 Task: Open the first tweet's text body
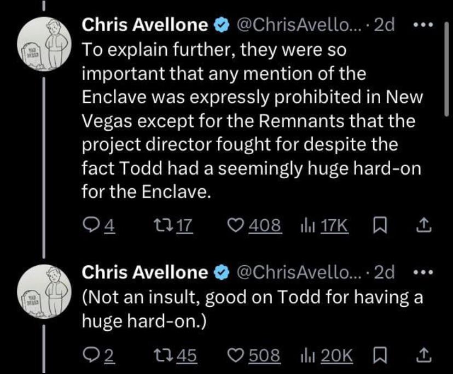pos(252,120)
